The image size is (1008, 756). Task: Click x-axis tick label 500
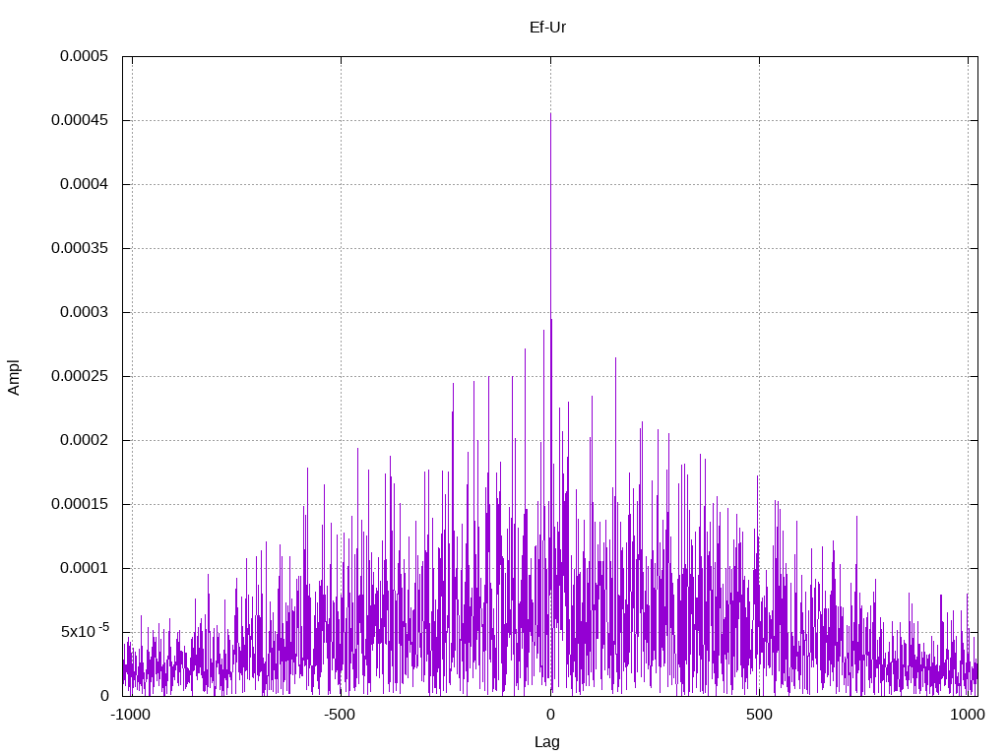[x=759, y=715]
